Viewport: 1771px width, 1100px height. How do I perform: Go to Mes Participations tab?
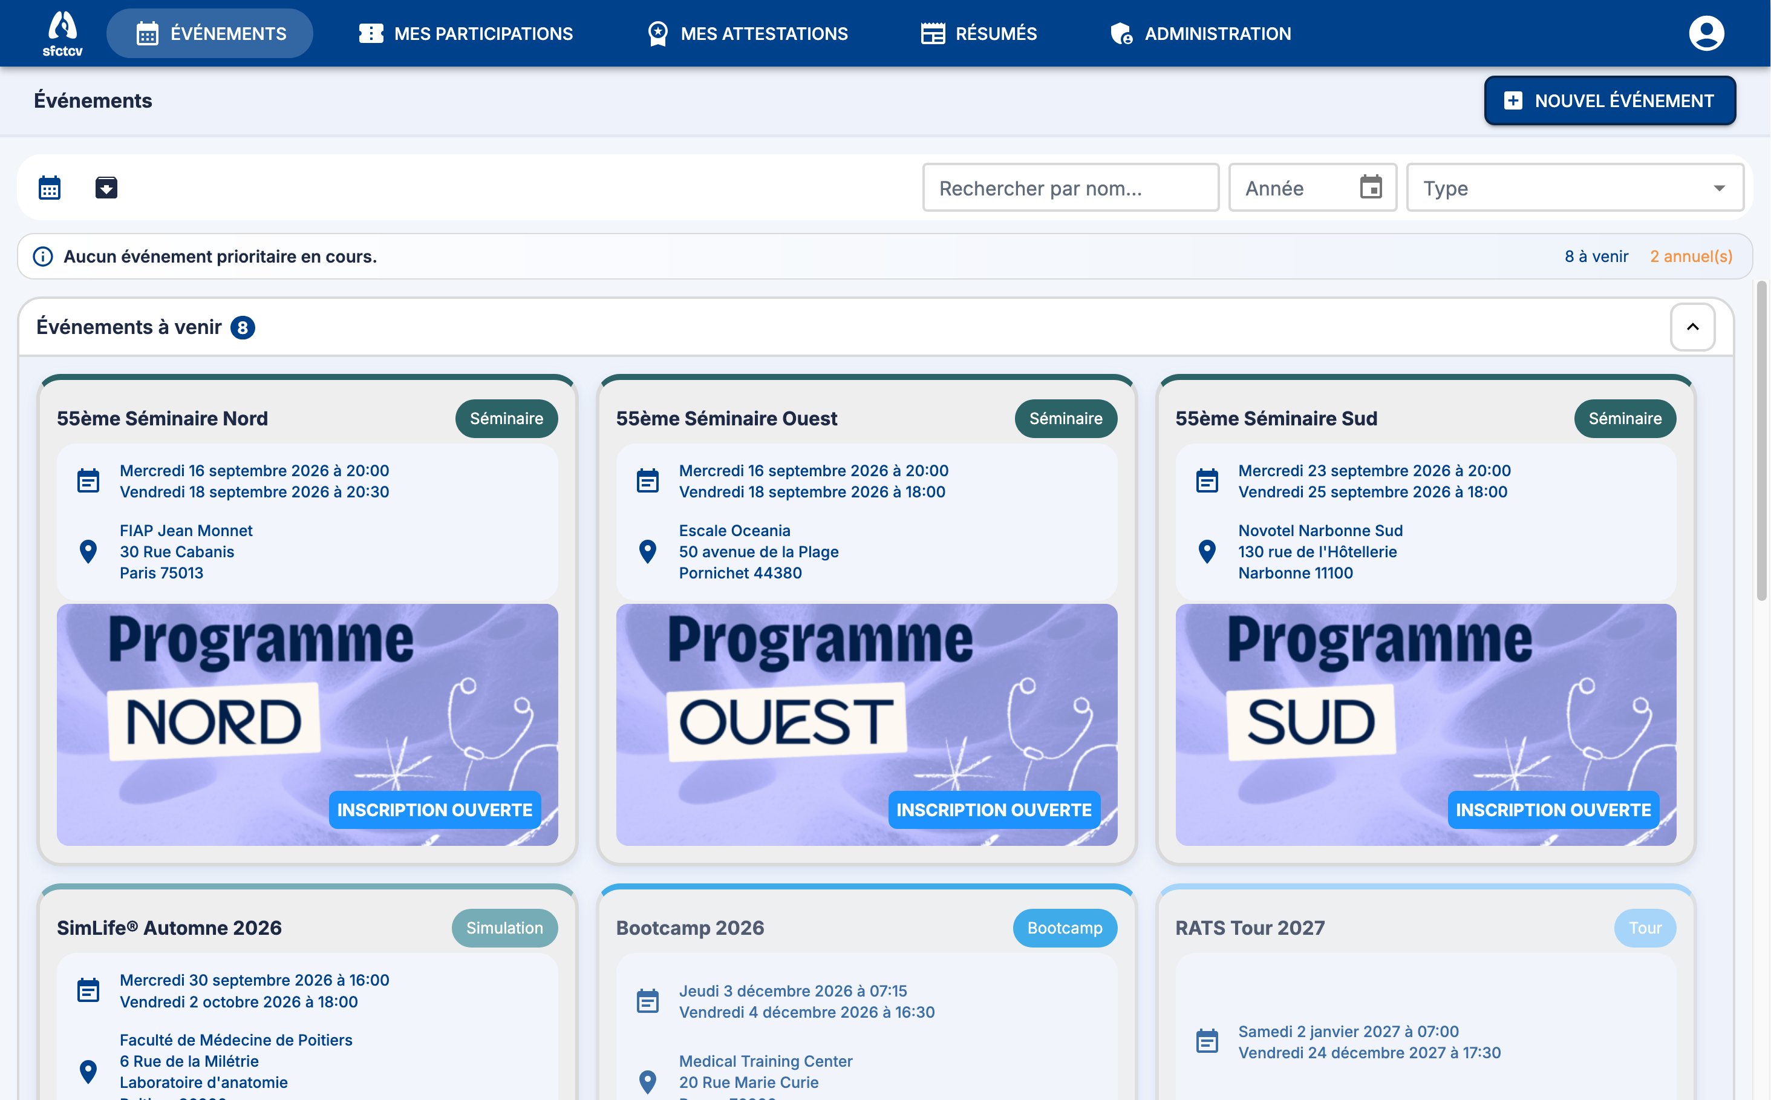(466, 33)
